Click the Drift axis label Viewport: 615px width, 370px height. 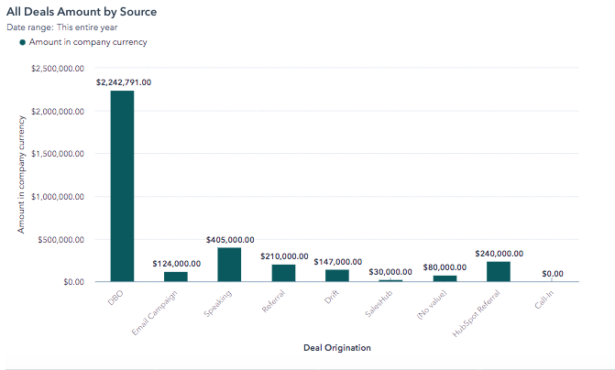[332, 297]
